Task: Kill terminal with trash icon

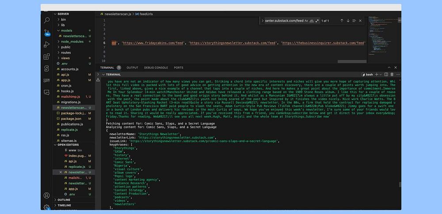Action: point(392,74)
